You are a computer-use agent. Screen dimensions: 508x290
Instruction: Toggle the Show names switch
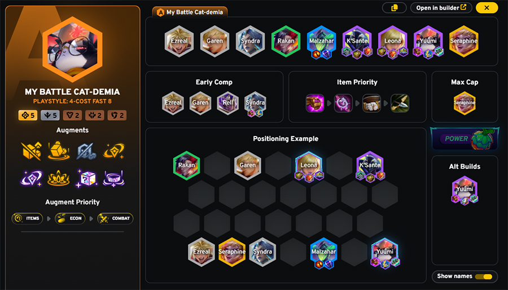483,276
